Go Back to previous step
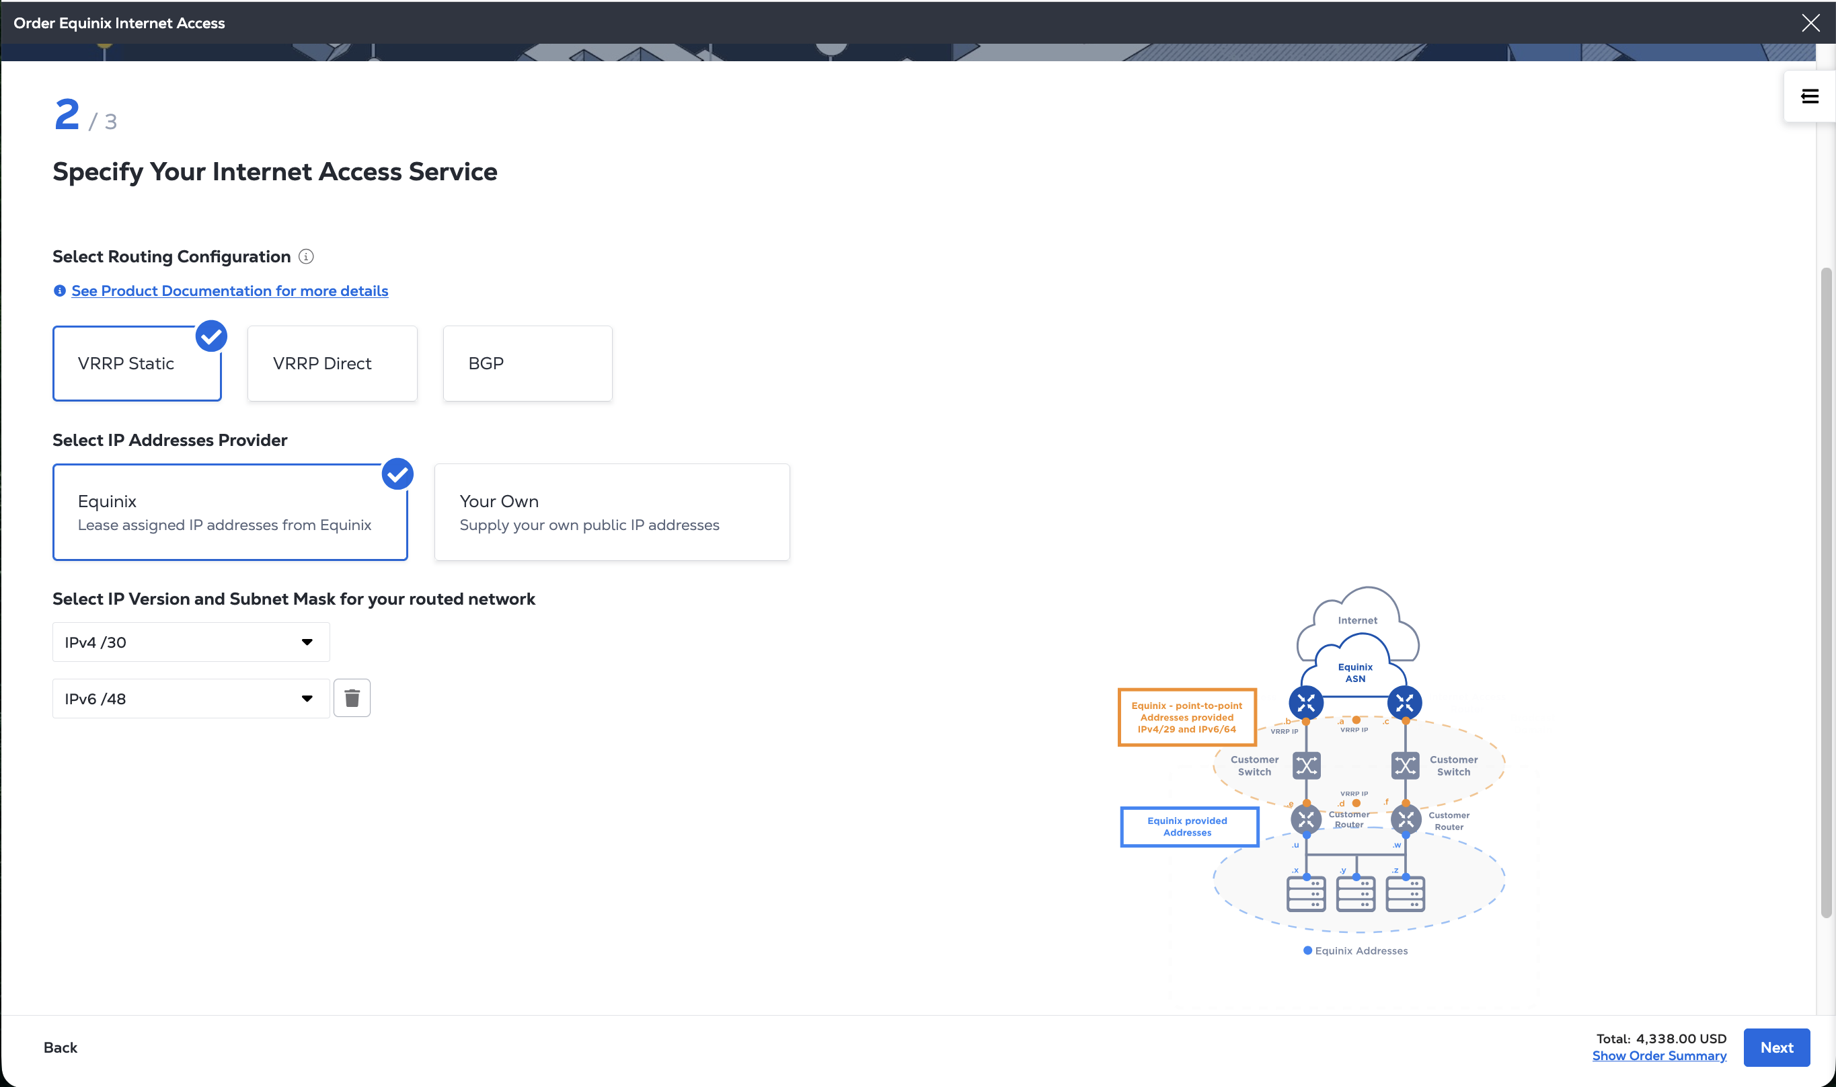 click(60, 1047)
